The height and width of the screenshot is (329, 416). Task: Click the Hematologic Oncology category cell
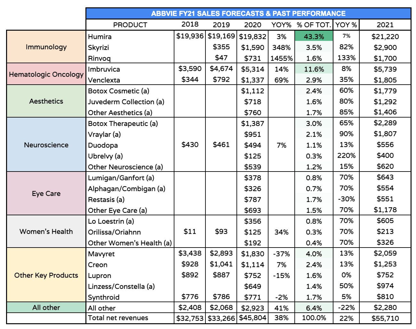point(46,74)
